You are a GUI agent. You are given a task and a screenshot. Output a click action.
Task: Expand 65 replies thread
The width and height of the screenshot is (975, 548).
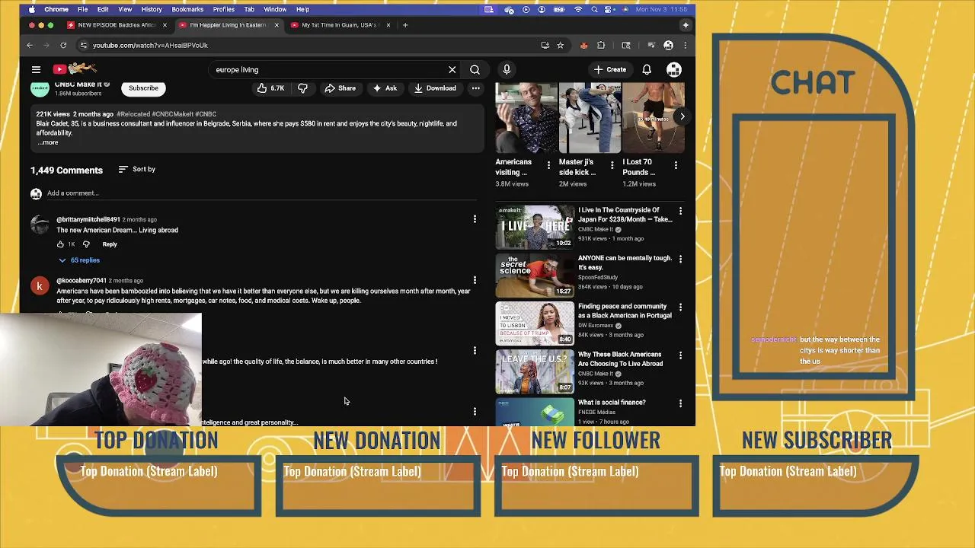click(x=79, y=260)
